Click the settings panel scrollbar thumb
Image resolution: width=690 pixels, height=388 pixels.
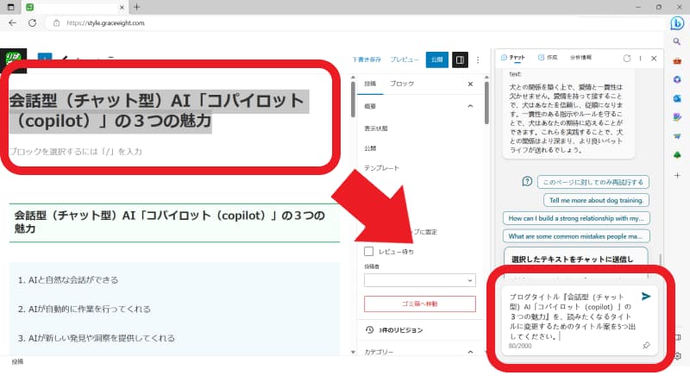click(x=486, y=103)
